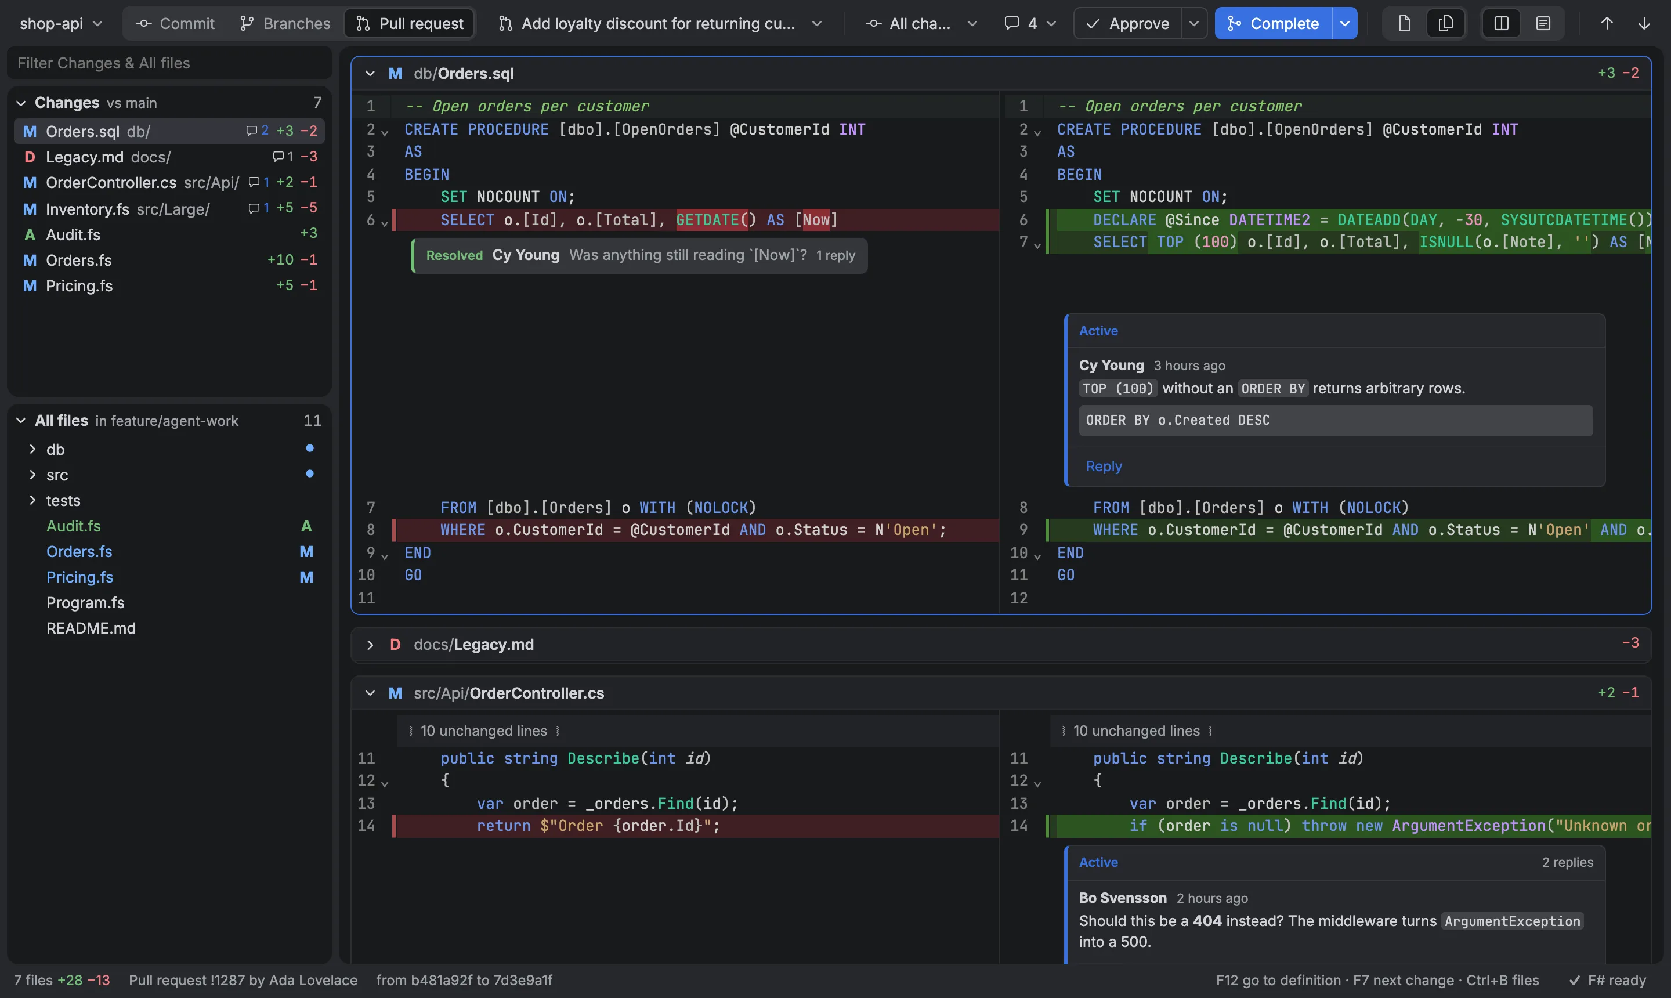Expand the tests folder

pos(32,500)
